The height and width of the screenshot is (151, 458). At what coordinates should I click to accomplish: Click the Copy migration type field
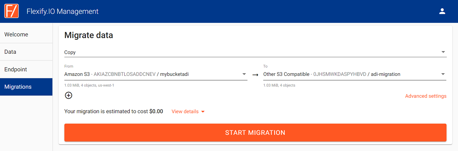coord(255,52)
